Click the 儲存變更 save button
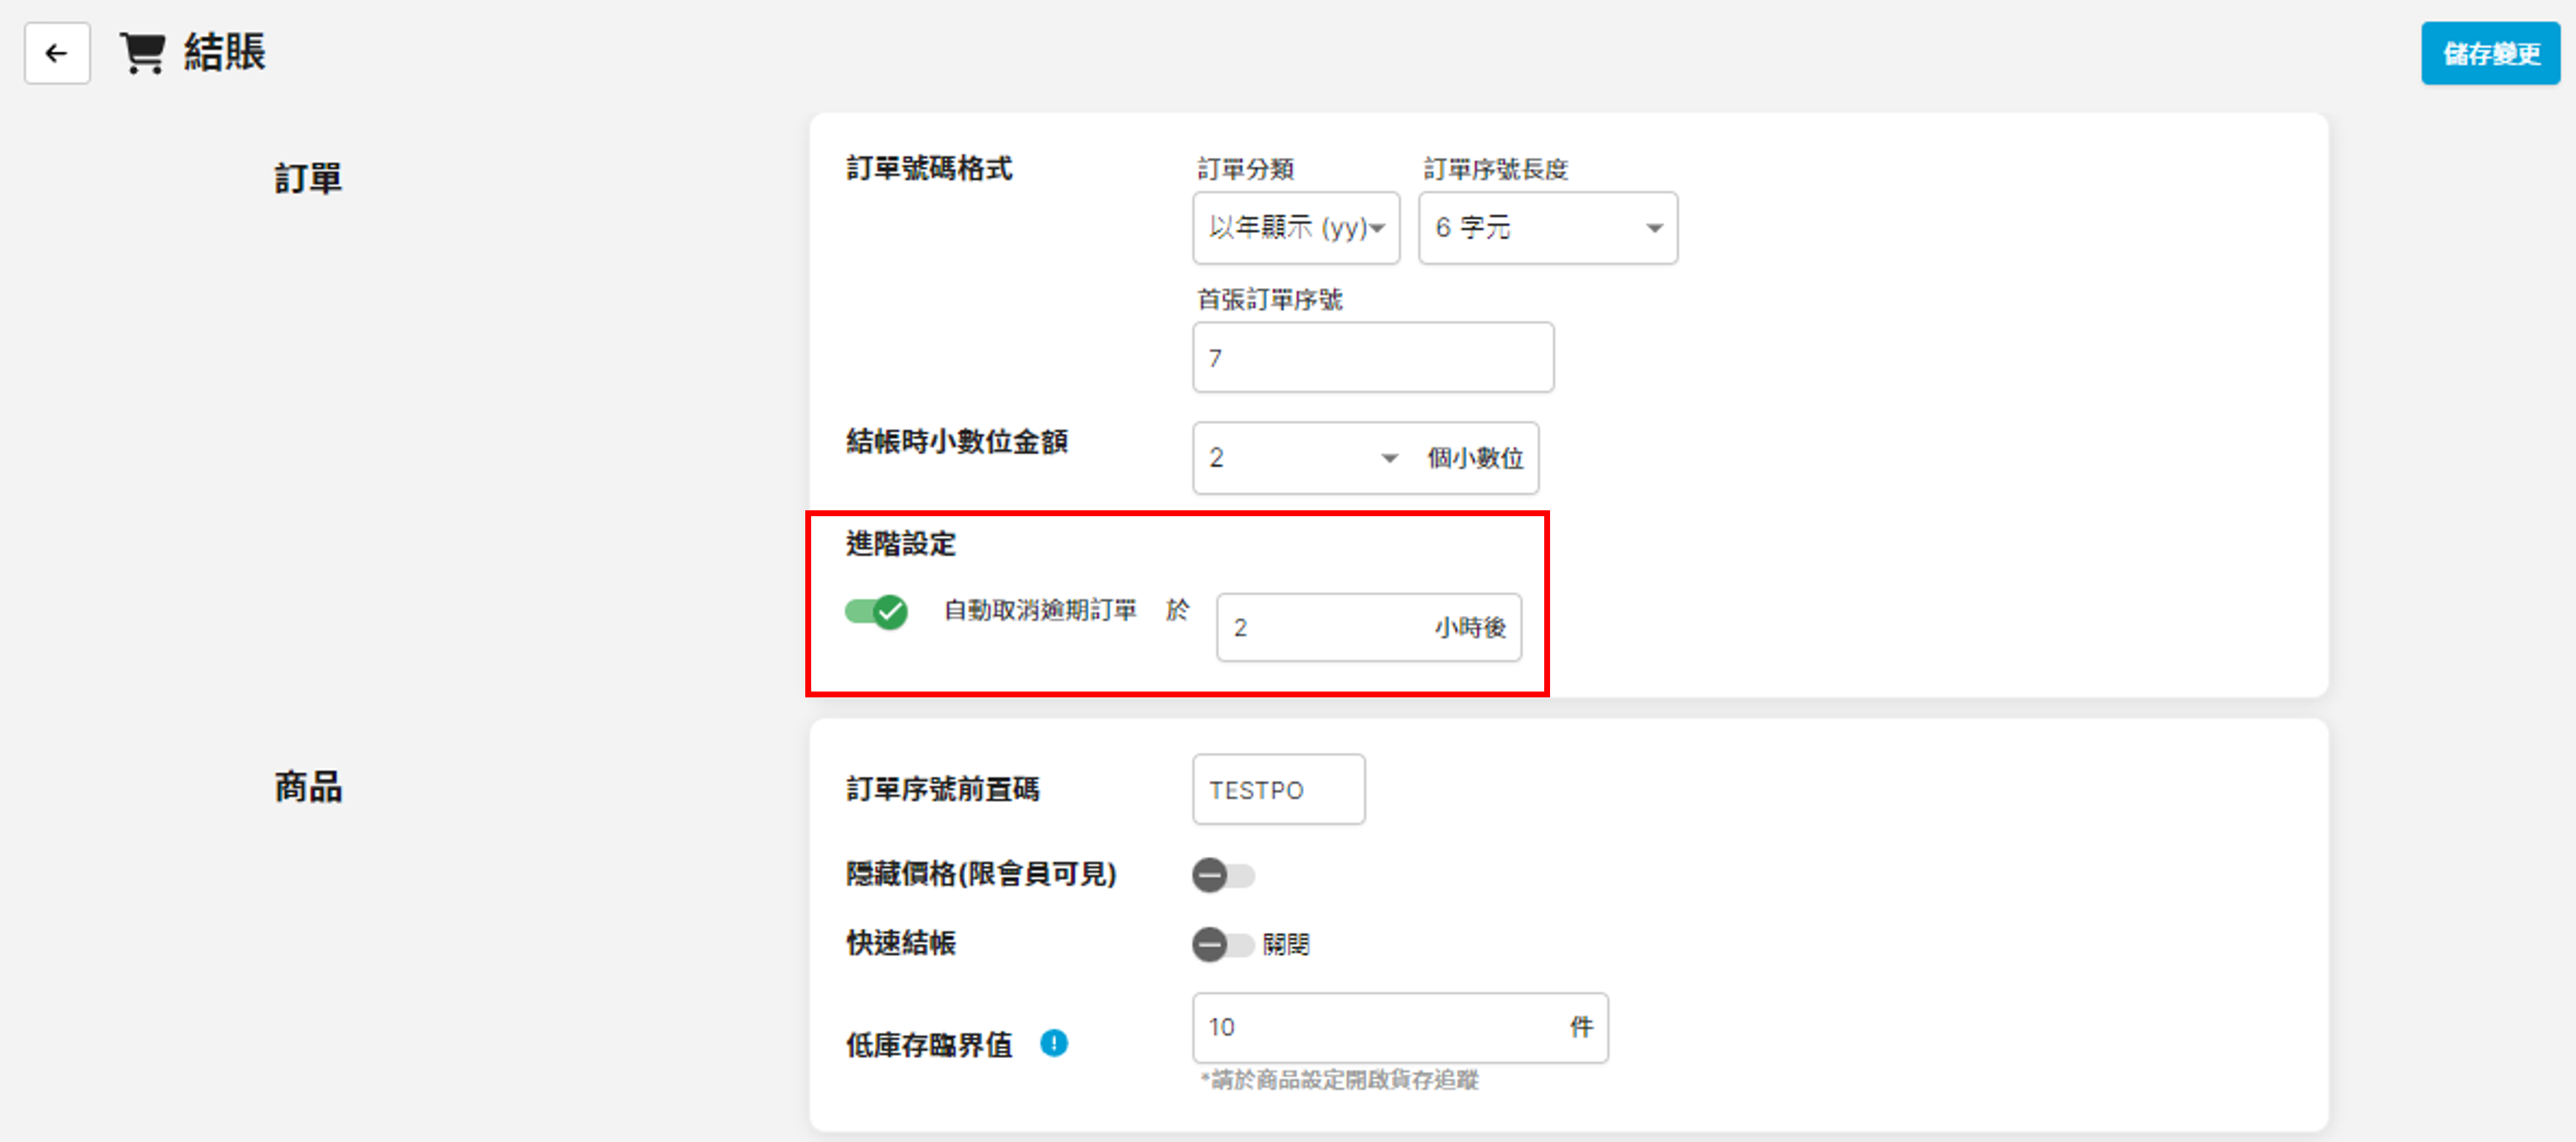This screenshot has height=1142, width=2576. (2489, 54)
